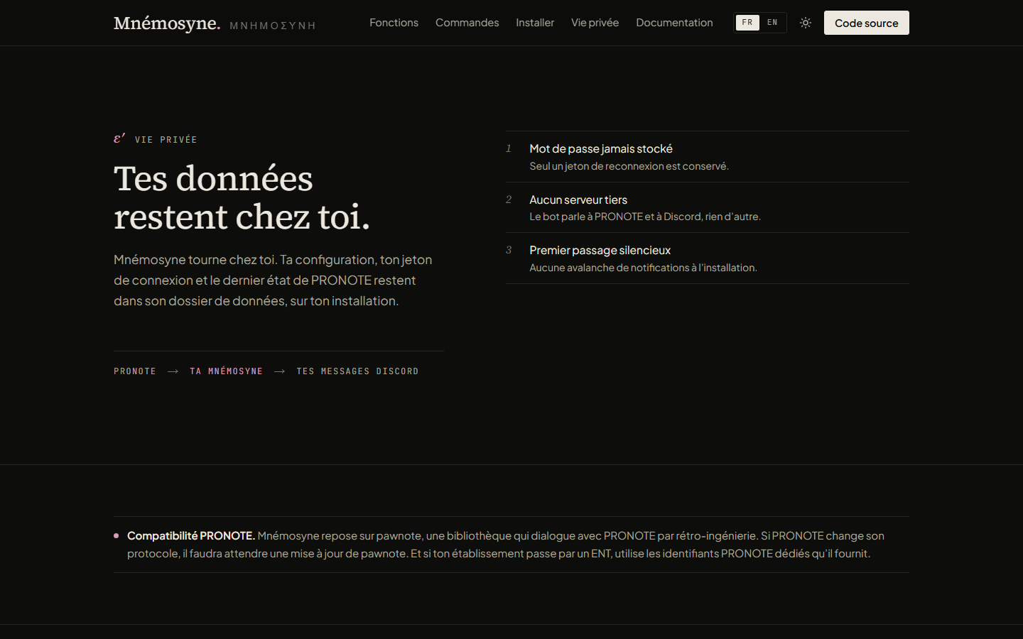Click the TA MNÉMOSYNE flow label
The image size is (1023, 639).
pos(226,371)
